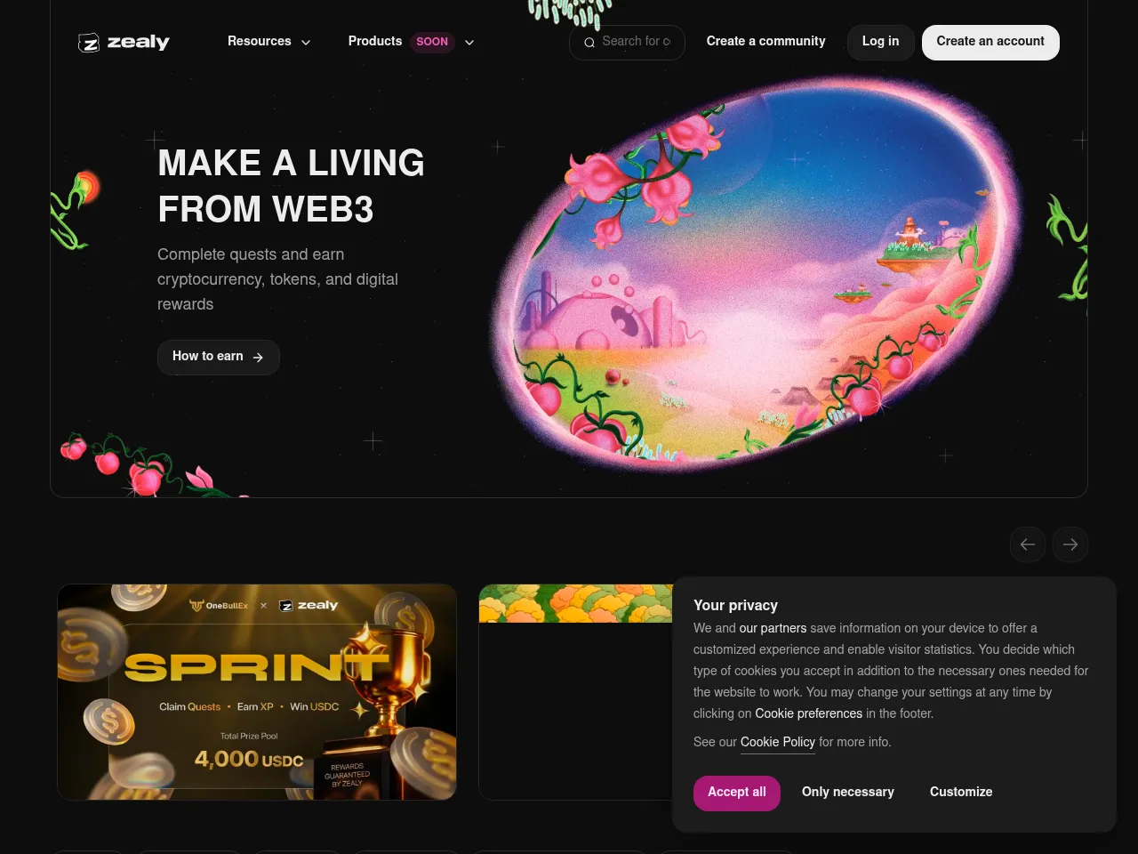Choose Only necessary cookies
This screenshot has height=854, width=1138.
[848, 792]
